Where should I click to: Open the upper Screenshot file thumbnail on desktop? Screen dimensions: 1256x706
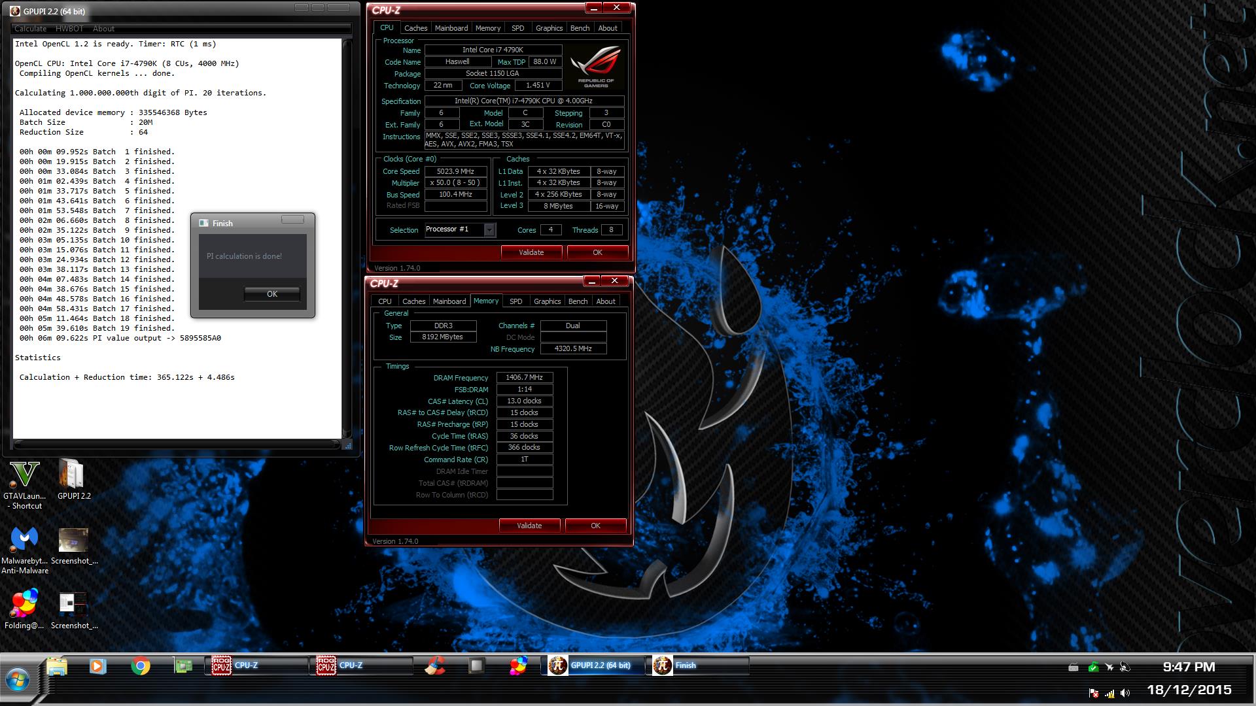(x=74, y=546)
